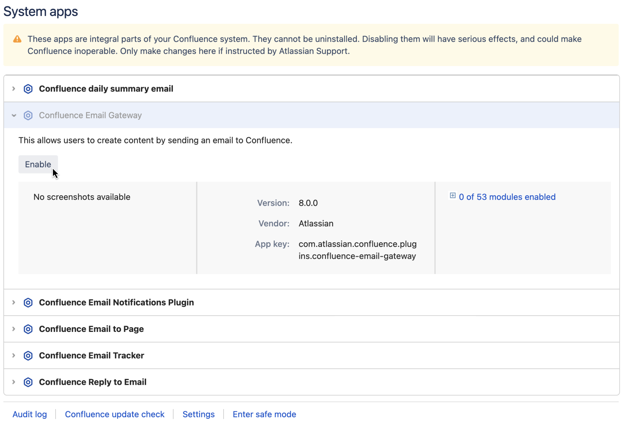This screenshot has width=623, height=426.
Task: Expand Confluence Email Notifications Plugin chevron
Action: [14, 303]
